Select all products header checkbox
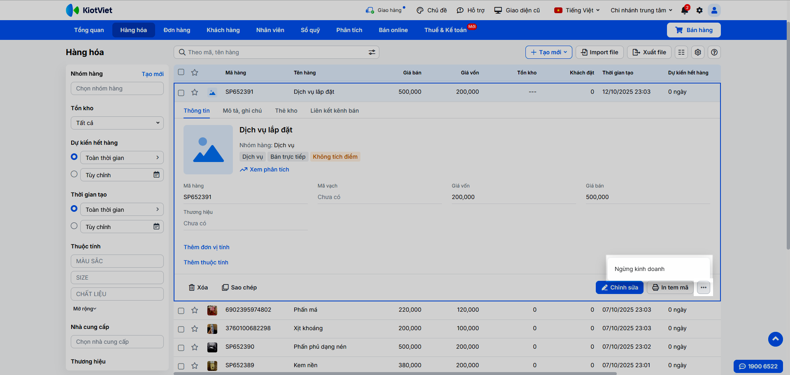790x375 pixels. click(x=181, y=72)
